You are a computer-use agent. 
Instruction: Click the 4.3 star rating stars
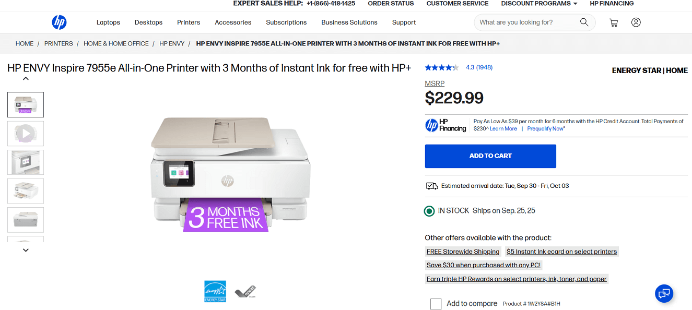tap(441, 67)
